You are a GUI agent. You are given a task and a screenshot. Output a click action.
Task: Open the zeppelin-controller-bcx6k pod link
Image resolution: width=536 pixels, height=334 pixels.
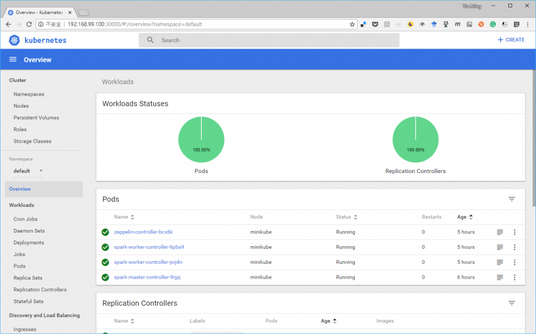click(143, 232)
